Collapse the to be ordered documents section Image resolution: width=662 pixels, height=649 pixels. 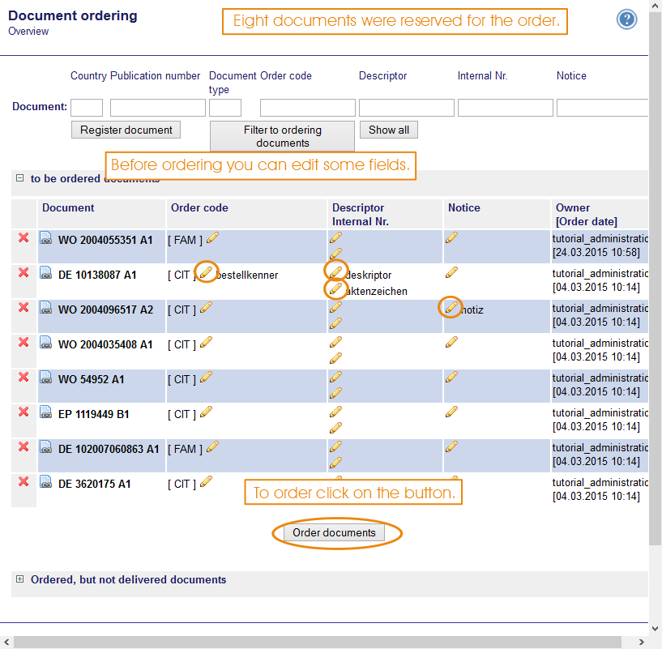pyautogui.click(x=19, y=178)
